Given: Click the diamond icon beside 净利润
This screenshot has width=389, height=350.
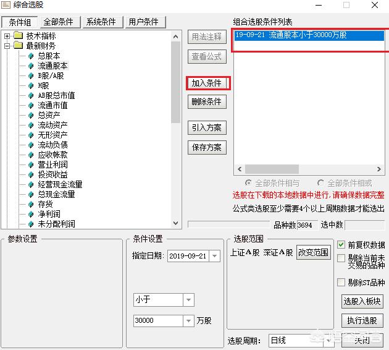Looking at the screenshot, I should (x=31, y=214).
